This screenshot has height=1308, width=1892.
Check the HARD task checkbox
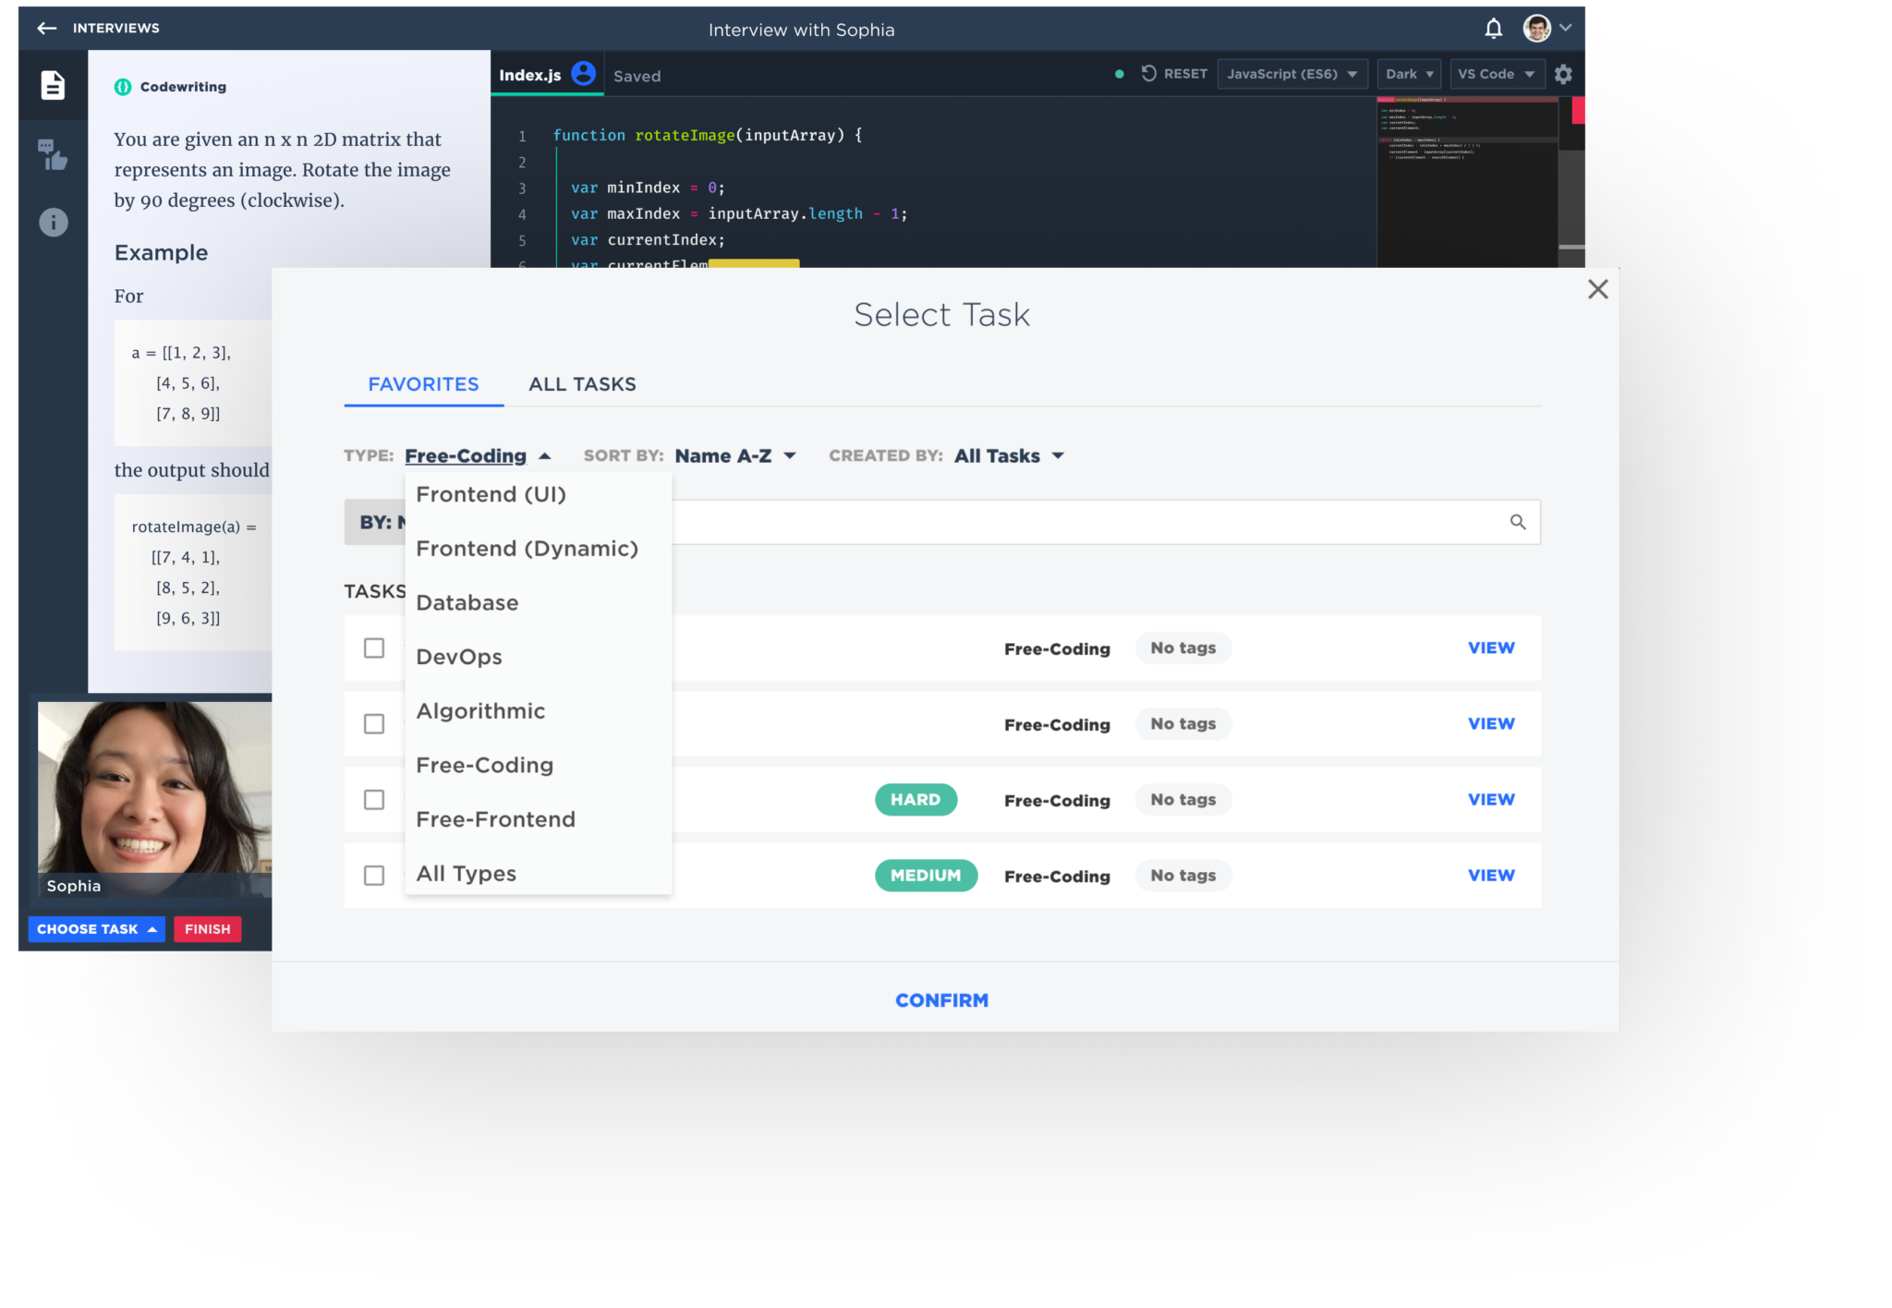pos(373,800)
